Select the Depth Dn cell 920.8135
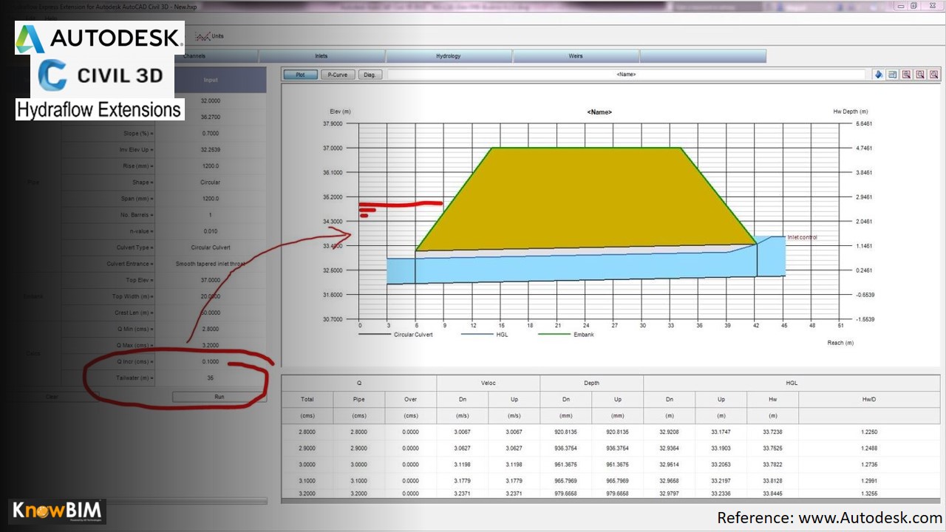The image size is (946, 532). tap(565, 432)
